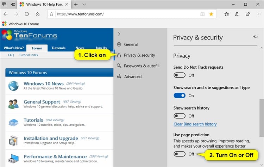Image resolution: width=264 pixels, height=167 pixels.
Task: Click the yellow favorites star
Action: [211, 14]
